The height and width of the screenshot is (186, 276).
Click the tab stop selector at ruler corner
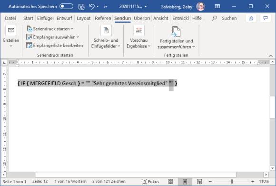point(4,62)
